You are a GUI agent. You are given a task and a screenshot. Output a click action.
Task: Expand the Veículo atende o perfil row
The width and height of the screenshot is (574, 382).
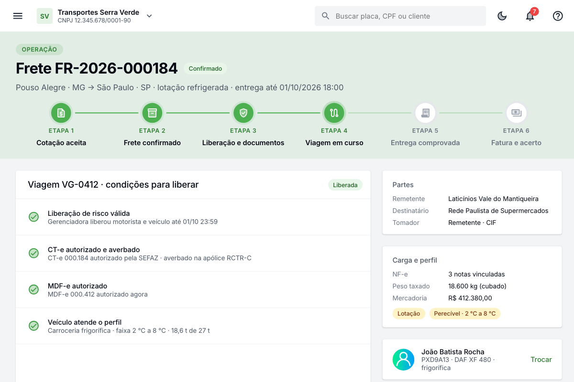[x=193, y=326]
